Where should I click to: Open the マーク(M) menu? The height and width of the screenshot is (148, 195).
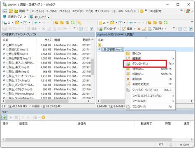[51, 11]
